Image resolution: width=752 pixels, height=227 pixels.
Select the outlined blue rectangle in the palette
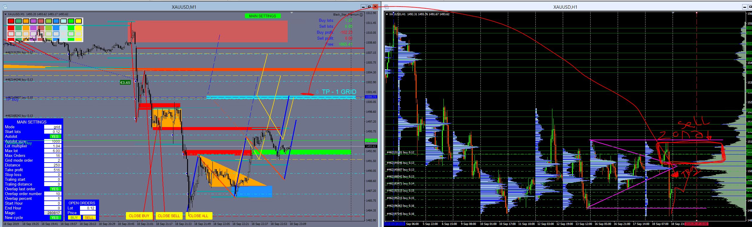pyautogui.click(x=56, y=34)
